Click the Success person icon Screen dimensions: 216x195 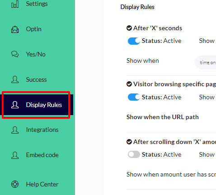tap(15, 79)
